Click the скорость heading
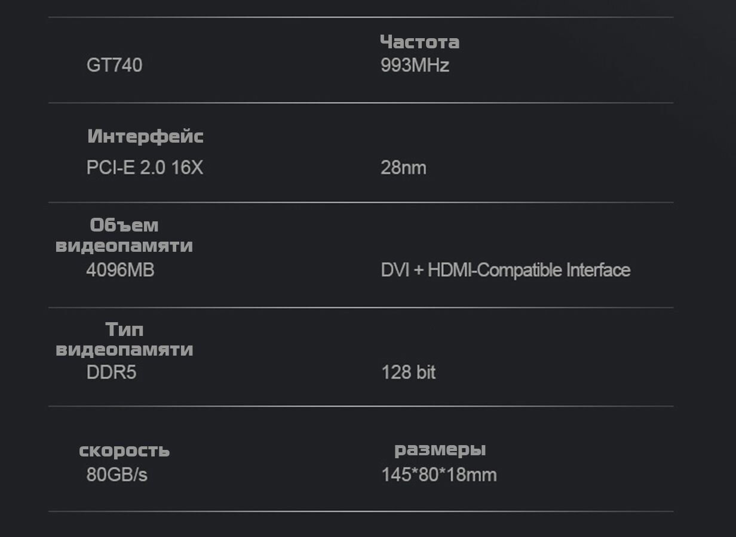Viewport: 736px width, 537px height. (x=124, y=450)
